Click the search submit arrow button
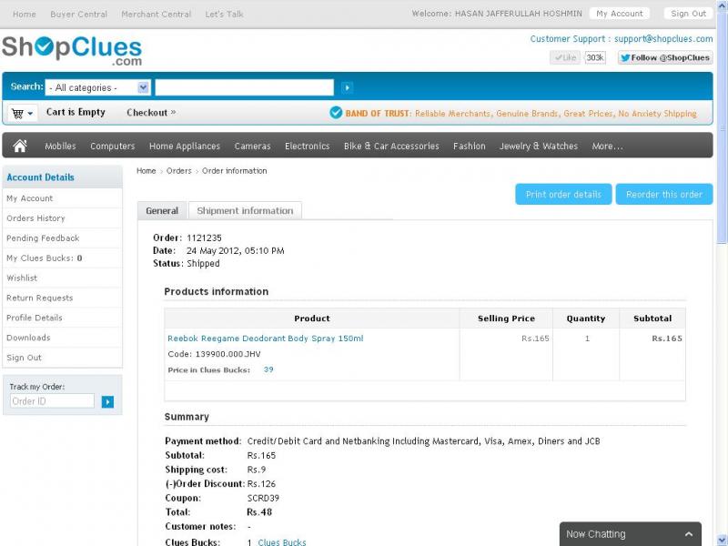This screenshot has height=546, width=728. (347, 87)
